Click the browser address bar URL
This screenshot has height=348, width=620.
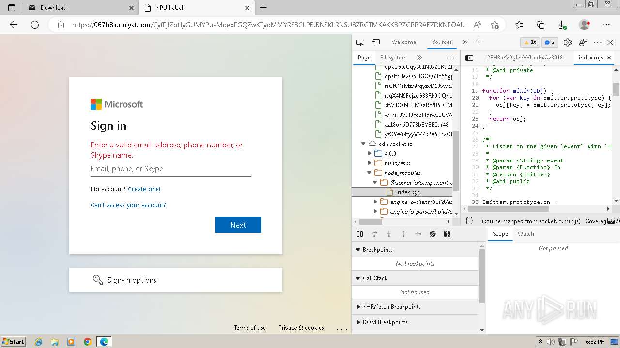(269, 25)
